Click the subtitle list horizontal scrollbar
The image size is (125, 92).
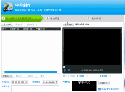click(31, 72)
